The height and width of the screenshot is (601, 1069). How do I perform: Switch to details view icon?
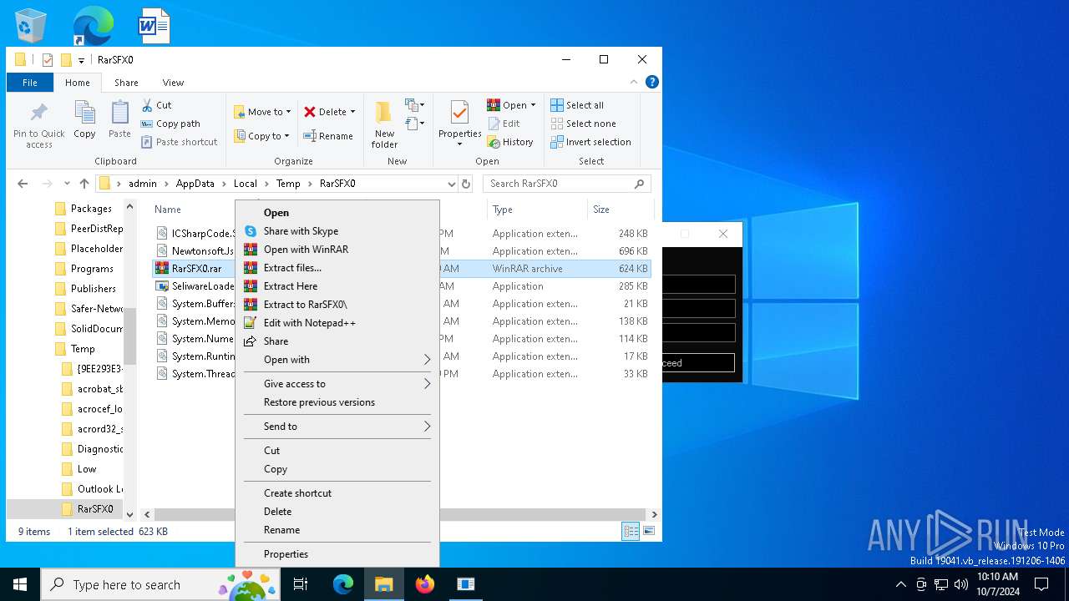(631, 531)
